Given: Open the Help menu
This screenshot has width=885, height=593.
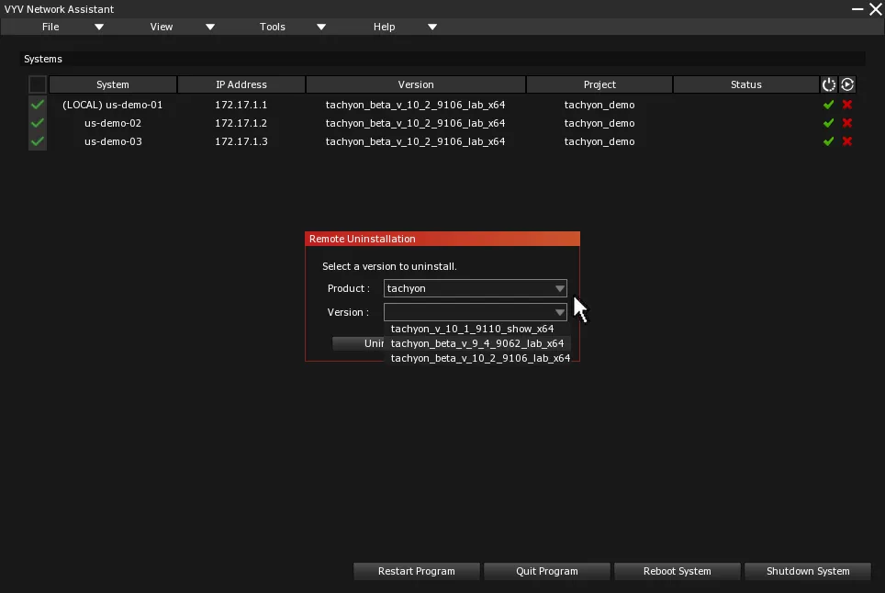Looking at the screenshot, I should [384, 28].
